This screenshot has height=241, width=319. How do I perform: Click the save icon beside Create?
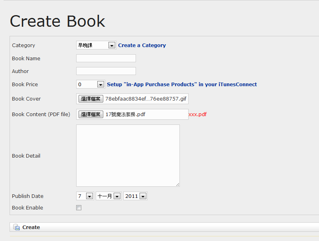16,227
